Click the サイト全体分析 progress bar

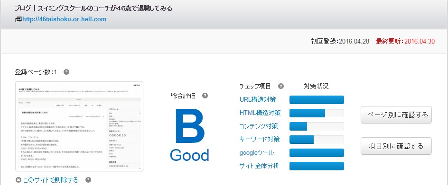317,166
